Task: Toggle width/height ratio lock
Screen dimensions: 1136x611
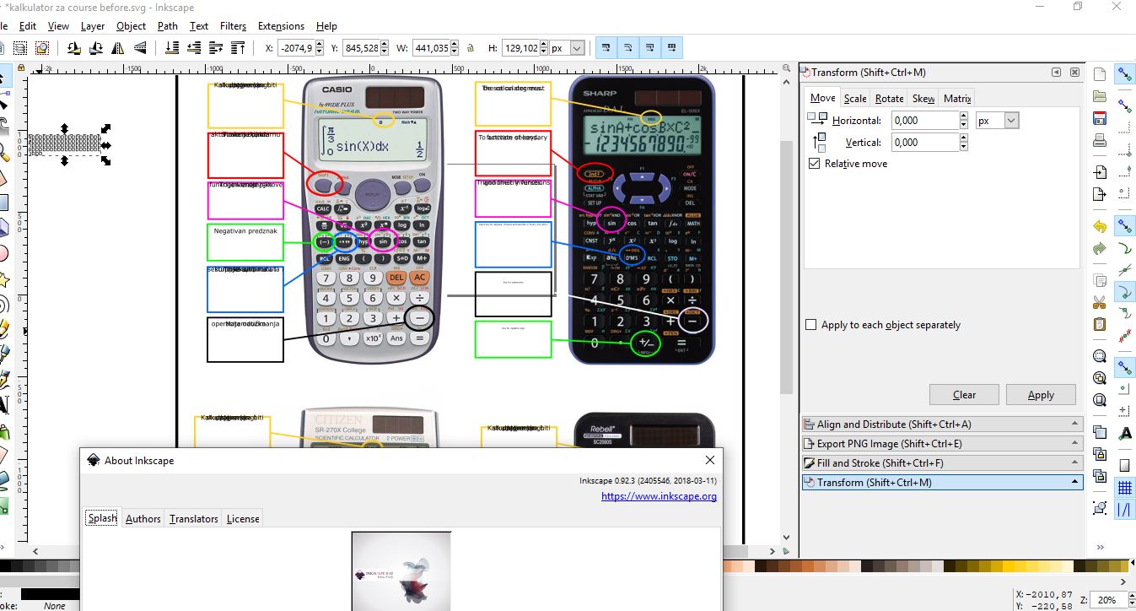Action: point(470,48)
